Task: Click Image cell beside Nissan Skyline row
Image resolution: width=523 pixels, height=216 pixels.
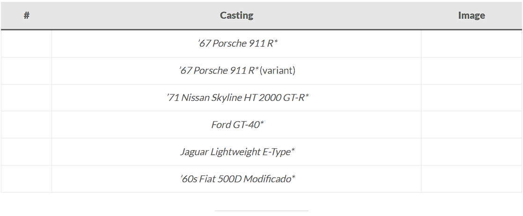Action: [x=471, y=98]
